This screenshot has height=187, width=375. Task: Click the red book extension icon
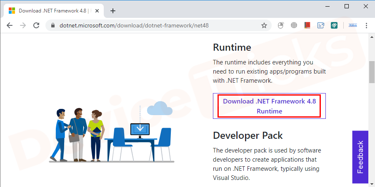pos(307,25)
